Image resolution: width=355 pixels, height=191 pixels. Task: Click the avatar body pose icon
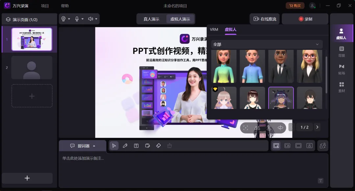[x=269, y=128]
